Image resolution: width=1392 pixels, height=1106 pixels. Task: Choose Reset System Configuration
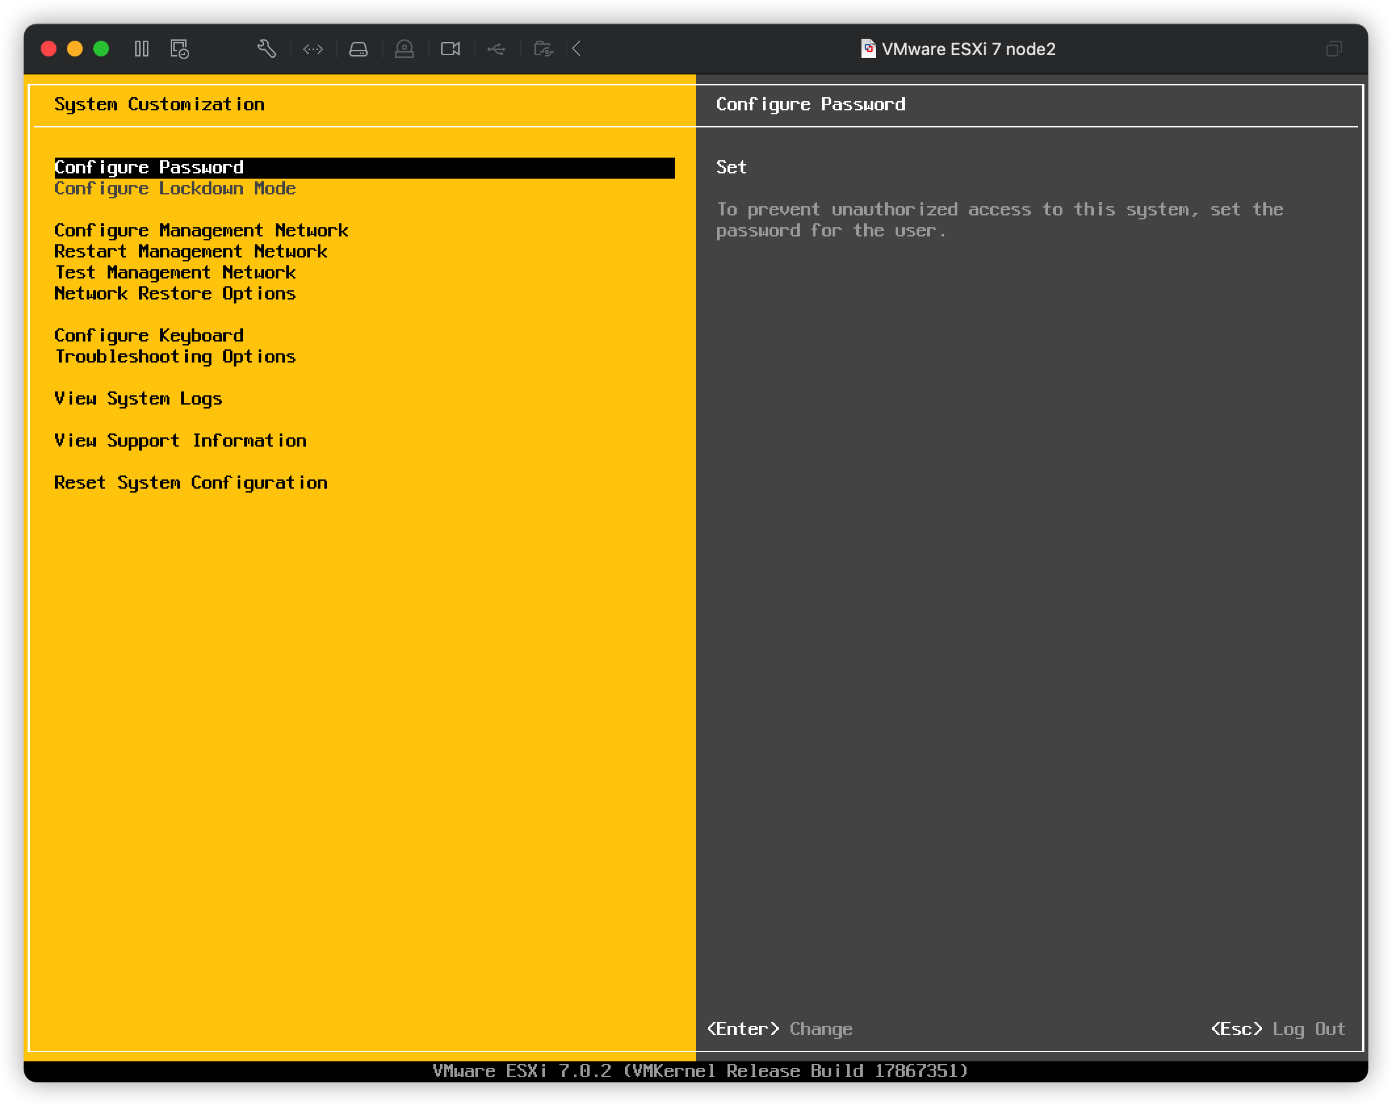pos(191,483)
